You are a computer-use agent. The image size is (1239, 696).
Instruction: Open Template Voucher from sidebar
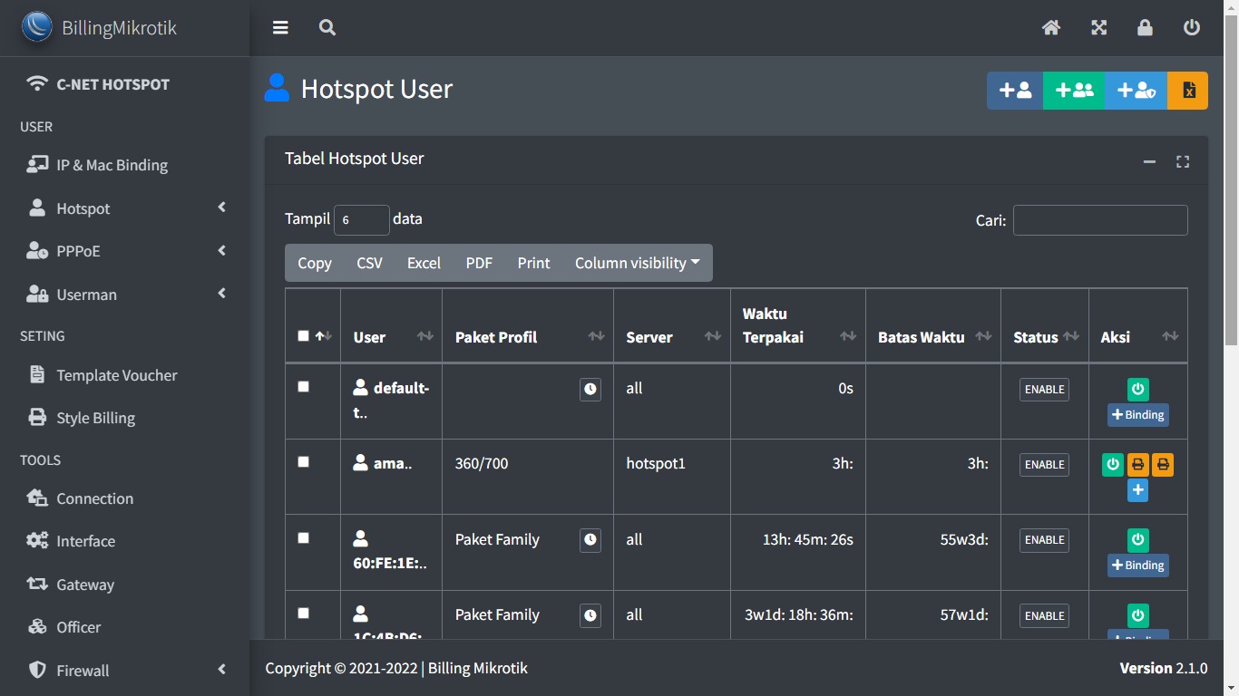[x=116, y=375]
